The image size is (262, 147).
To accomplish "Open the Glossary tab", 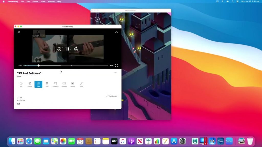I will [x=64, y=84].
